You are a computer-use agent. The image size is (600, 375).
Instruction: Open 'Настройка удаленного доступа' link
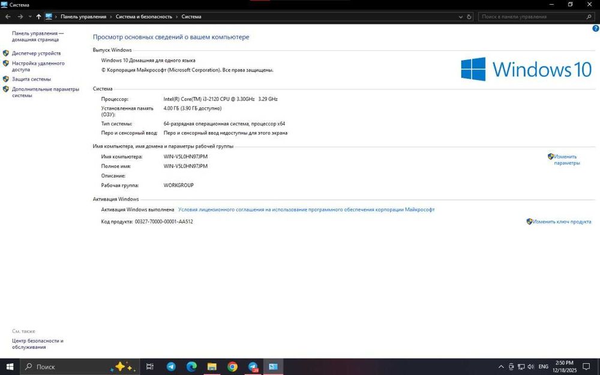[x=38, y=67]
